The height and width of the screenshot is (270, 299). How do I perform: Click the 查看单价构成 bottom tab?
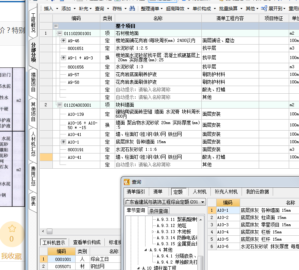[x=87, y=242]
